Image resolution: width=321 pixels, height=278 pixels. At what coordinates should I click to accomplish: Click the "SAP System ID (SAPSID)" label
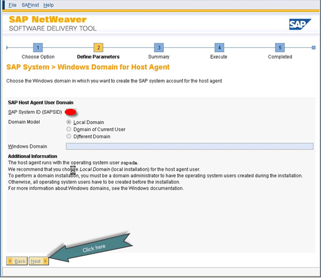click(x=35, y=112)
